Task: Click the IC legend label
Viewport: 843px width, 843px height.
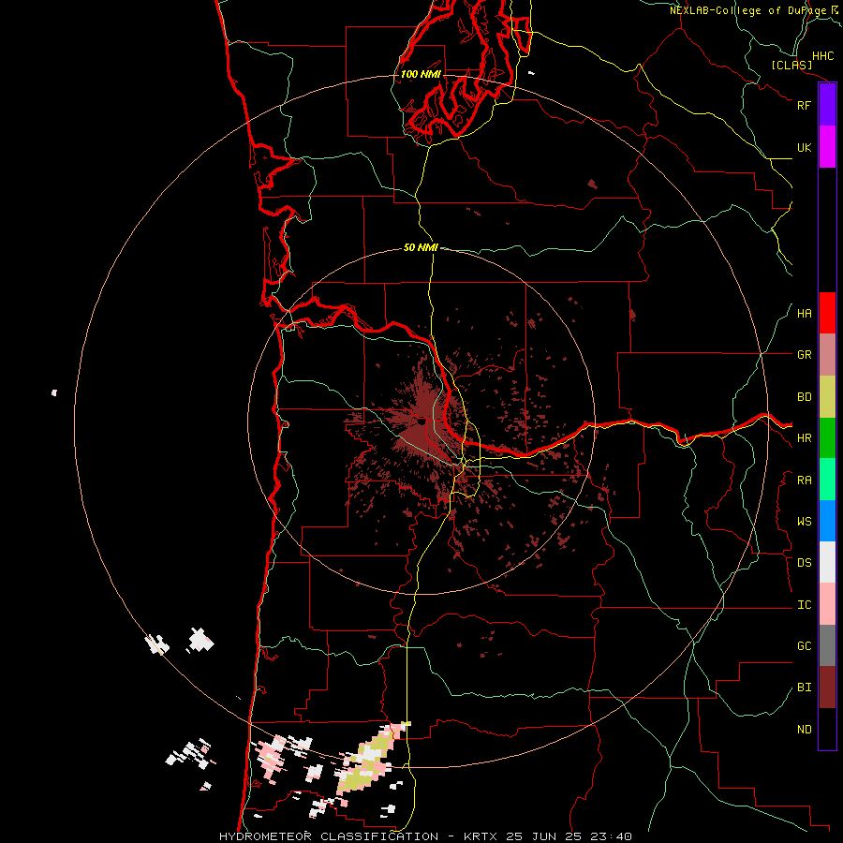Action: (x=804, y=605)
